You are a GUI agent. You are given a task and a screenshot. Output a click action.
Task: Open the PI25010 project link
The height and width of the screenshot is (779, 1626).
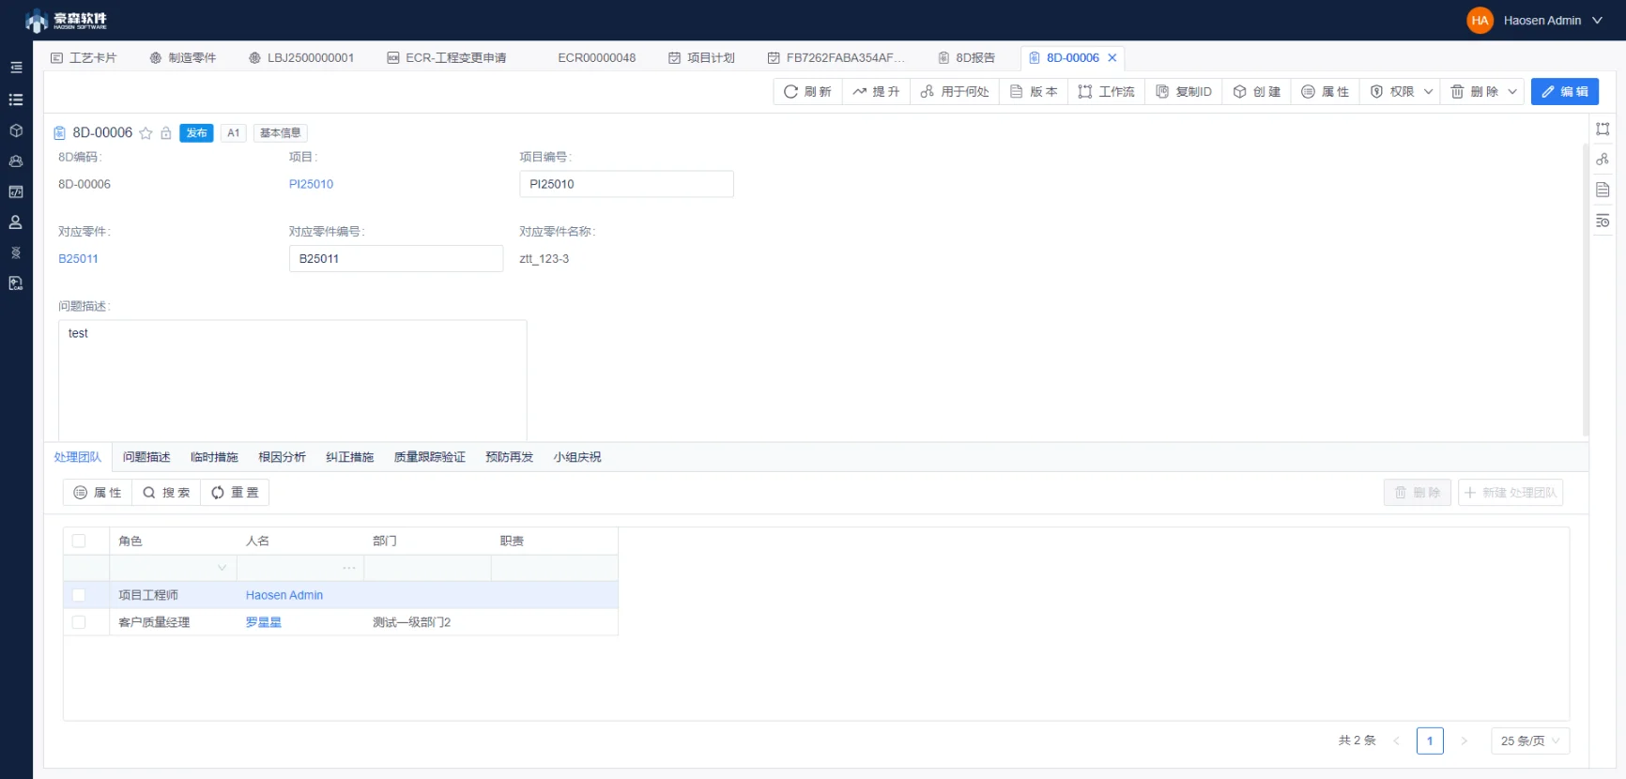[x=311, y=184]
